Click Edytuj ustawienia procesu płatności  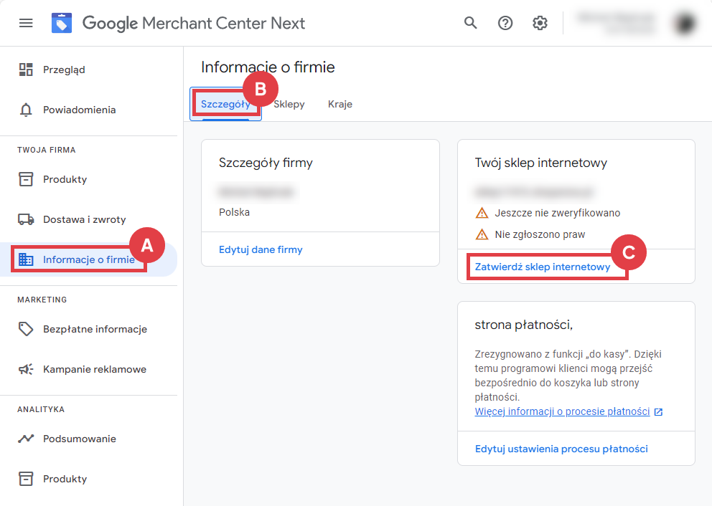(x=561, y=449)
